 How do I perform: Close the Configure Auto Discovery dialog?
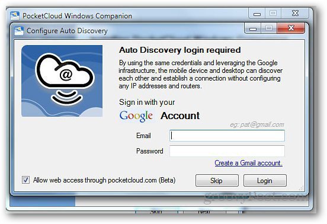pos(291,28)
